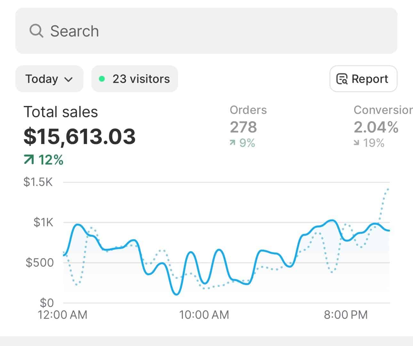413x346 pixels.
Task: Expand the chevron next to Today
Action: click(69, 79)
